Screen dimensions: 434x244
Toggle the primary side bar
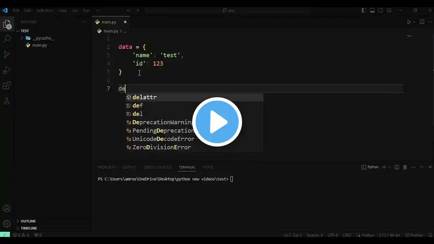(364, 11)
